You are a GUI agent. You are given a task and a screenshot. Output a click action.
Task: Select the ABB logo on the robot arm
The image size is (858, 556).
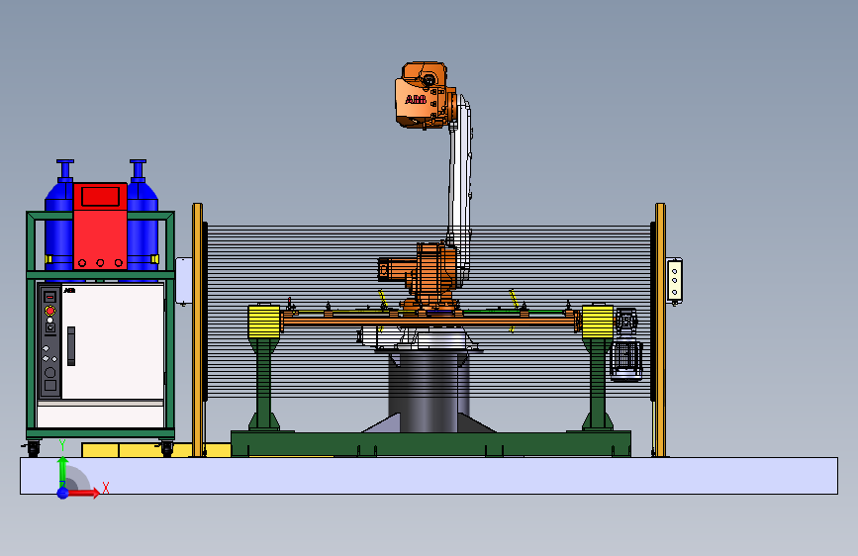[x=416, y=100]
